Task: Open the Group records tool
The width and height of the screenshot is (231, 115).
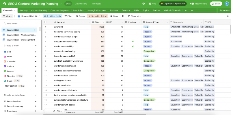Action: [x=80, y=16]
